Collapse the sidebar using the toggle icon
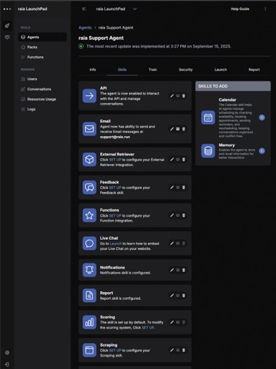 pos(84,9)
